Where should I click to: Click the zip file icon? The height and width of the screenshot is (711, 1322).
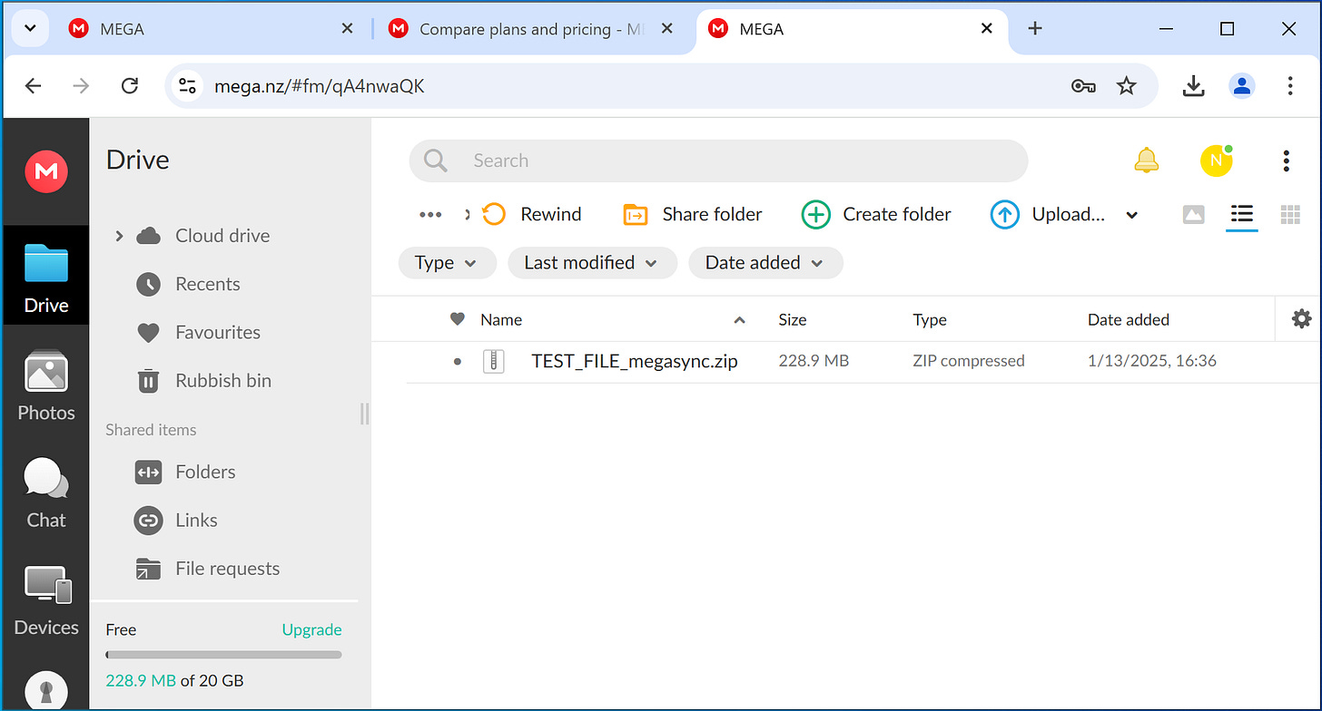493,361
